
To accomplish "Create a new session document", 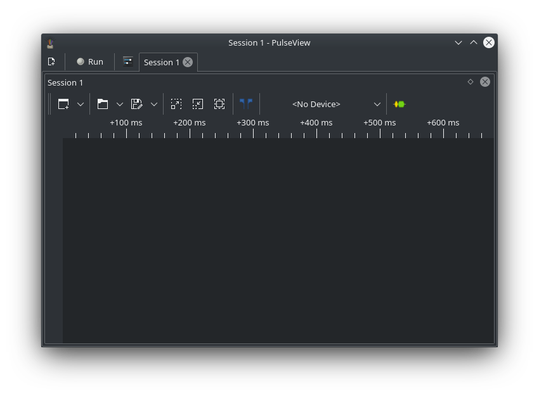I will click(51, 61).
